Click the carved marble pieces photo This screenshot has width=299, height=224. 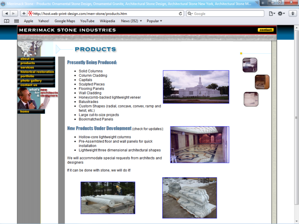(x=189, y=198)
